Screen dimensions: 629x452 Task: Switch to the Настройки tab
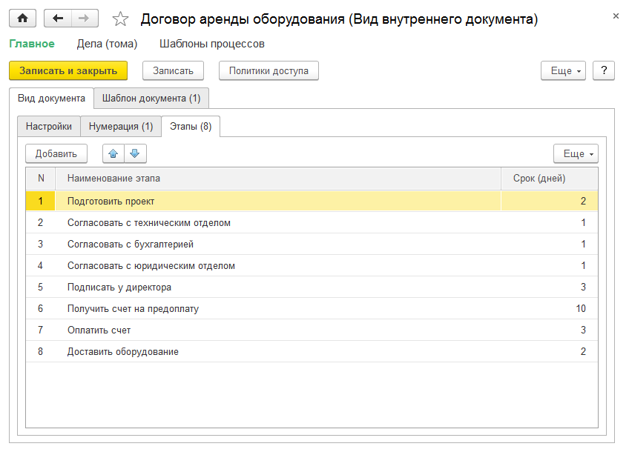49,126
